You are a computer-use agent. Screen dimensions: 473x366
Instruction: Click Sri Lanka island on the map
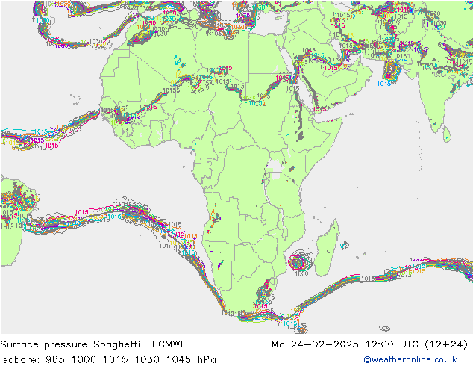tap(448, 134)
